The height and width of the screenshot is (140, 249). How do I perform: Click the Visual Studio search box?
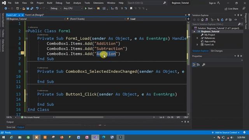(147, 3)
